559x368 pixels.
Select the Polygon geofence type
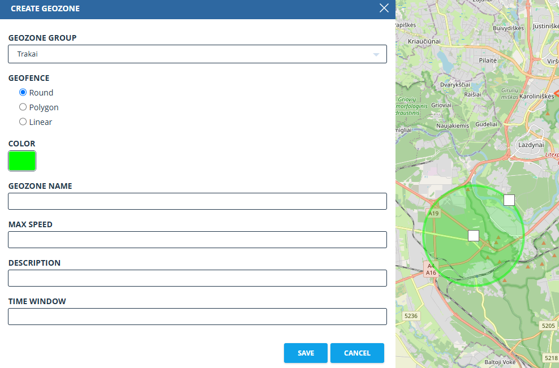coord(23,107)
